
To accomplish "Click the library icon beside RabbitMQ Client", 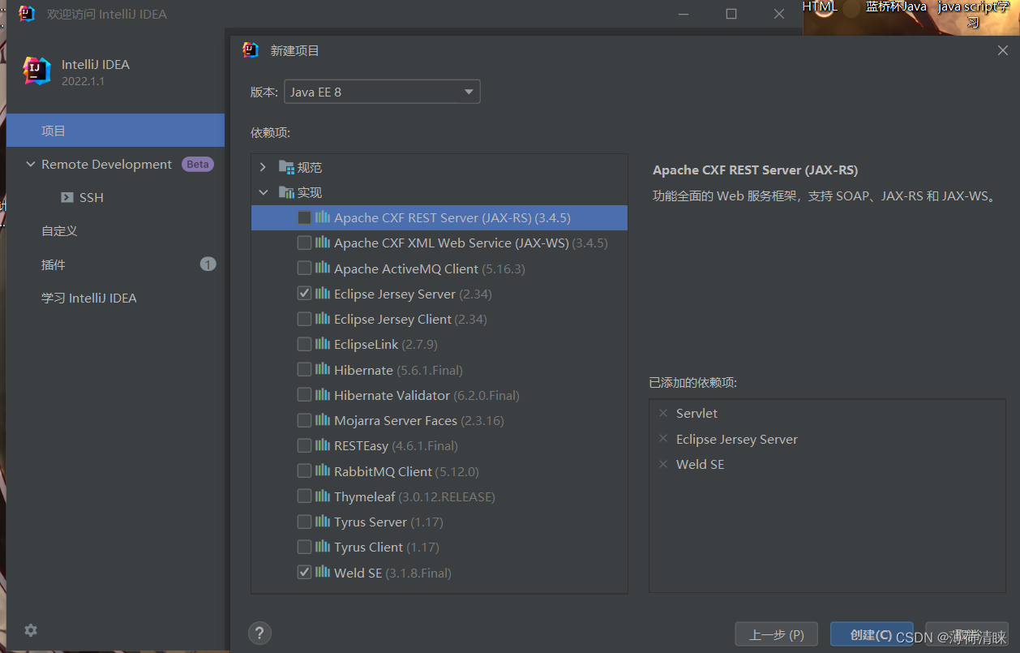I will coord(323,471).
